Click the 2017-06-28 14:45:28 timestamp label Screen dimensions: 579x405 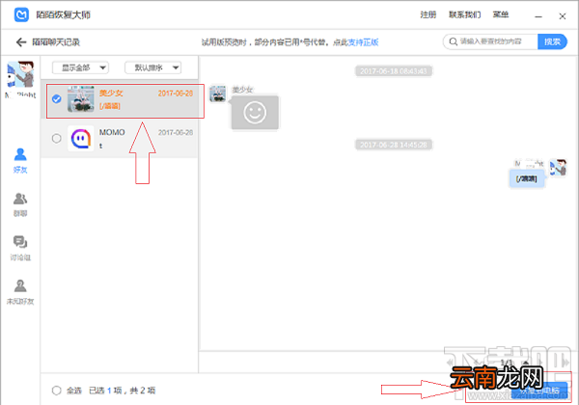[394, 145]
